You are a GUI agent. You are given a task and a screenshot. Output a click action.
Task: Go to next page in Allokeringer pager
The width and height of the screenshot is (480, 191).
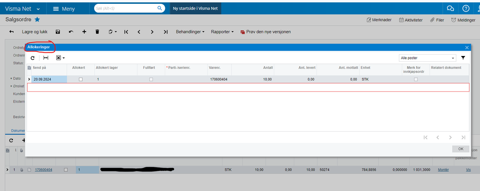click(450, 137)
